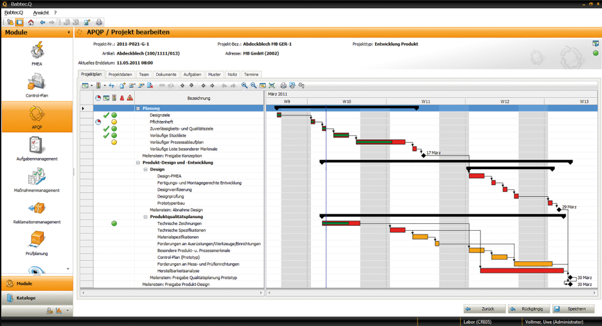The image size is (602, 326).
Task: Open the traffic light dropdown arrow
Action: coord(104,85)
